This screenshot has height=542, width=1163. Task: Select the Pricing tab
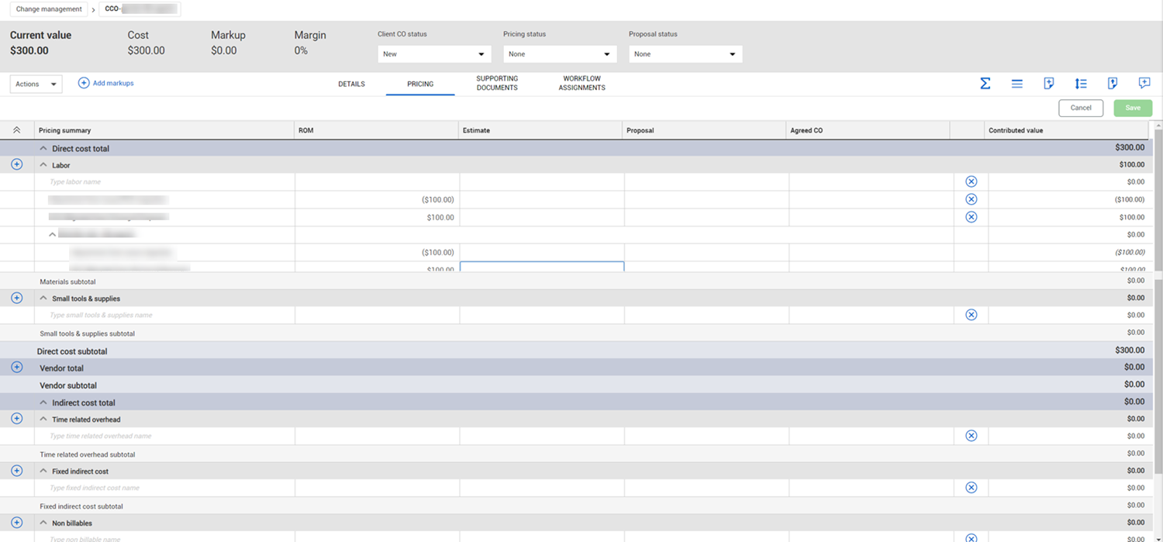click(420, 84)
